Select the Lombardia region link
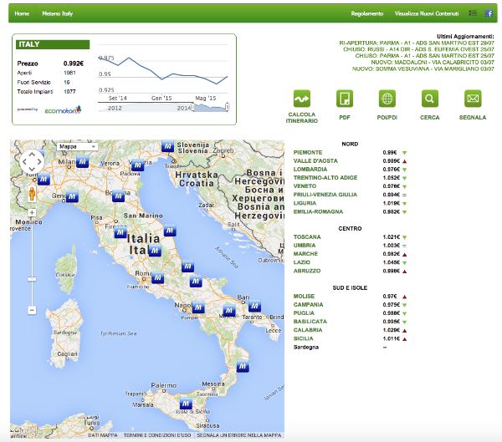 [310, 170]
